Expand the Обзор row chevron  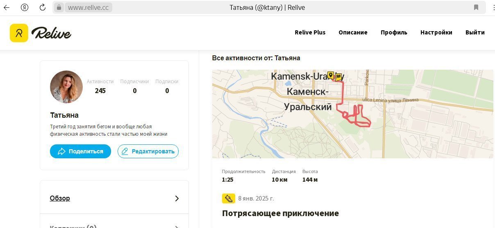pyautogui.click(x=177, y=198)
